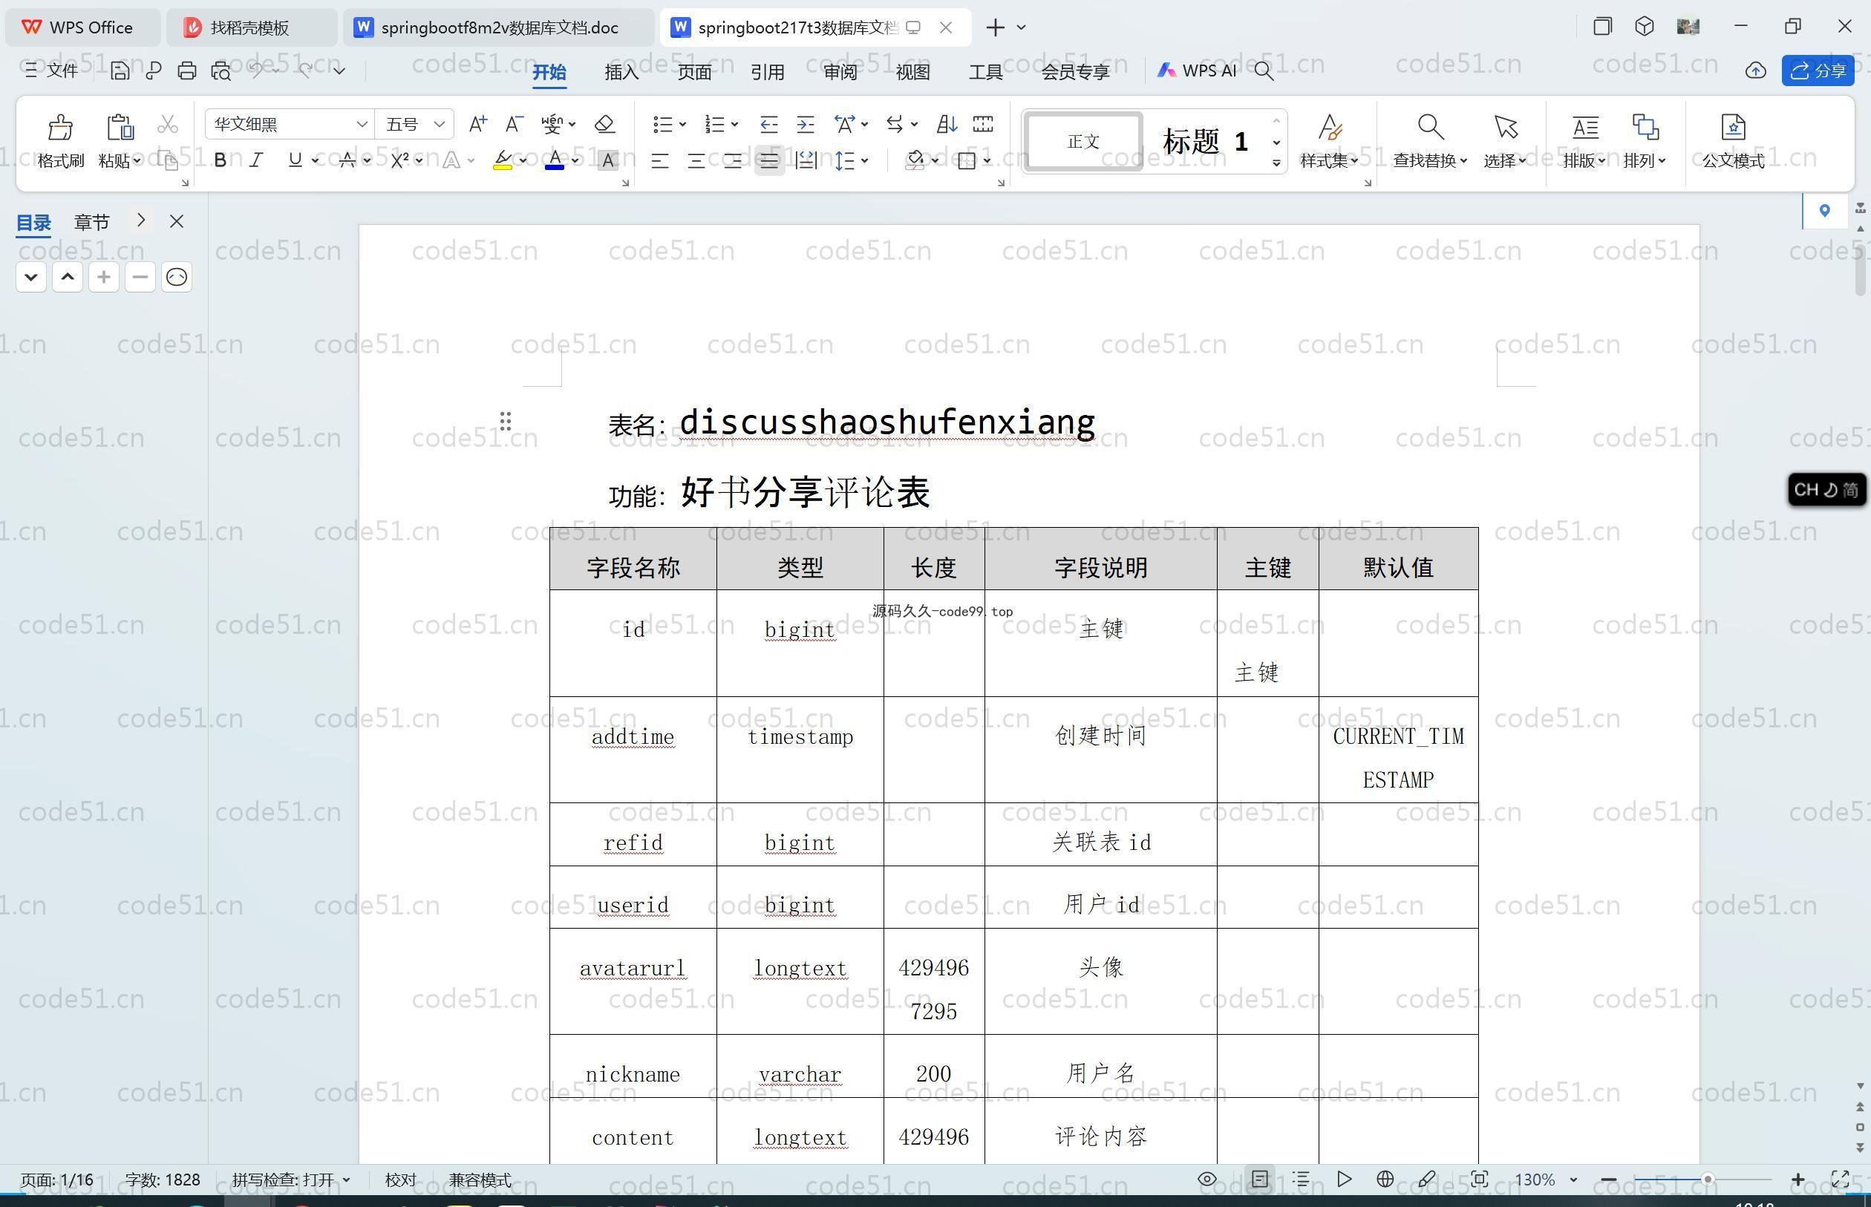The height and width of the screenshot is (1207, 1871).
Task: Increase font size with A+ icon
Action: (477, 124)
